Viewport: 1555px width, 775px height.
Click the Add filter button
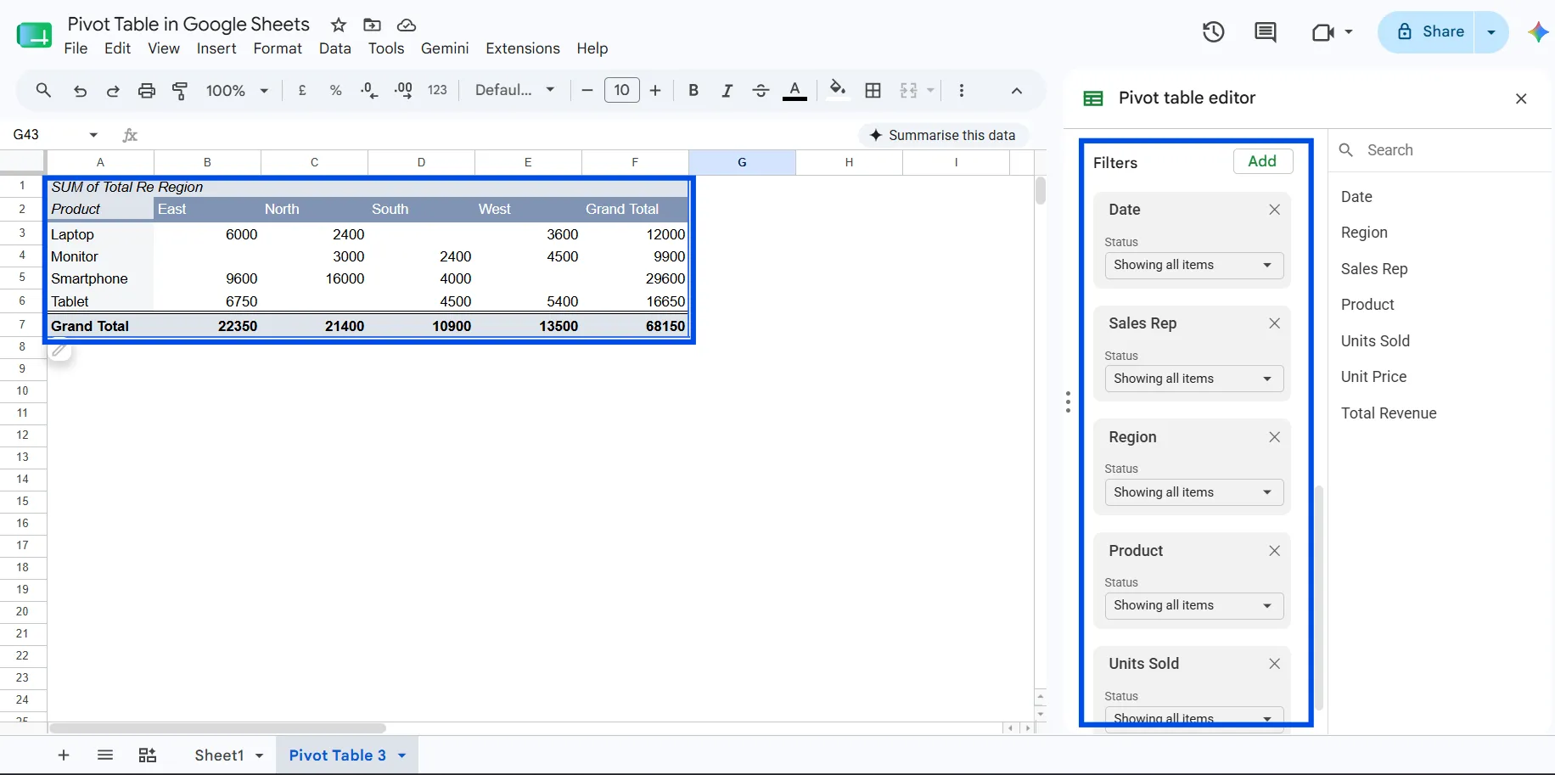(x=1262, y=161)
